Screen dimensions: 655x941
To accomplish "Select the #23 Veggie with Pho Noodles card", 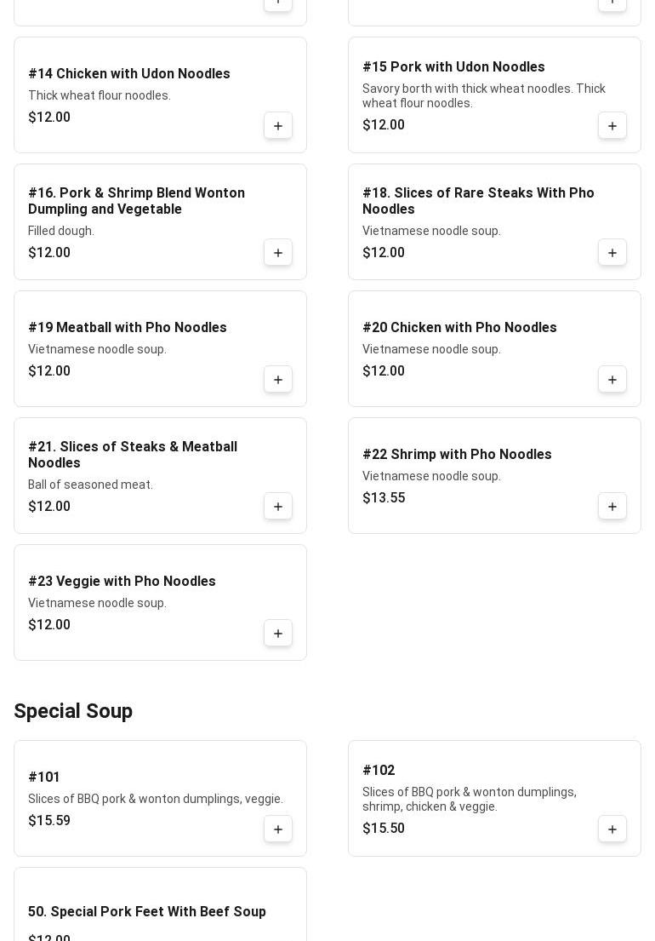I will (x=160, y=603).
